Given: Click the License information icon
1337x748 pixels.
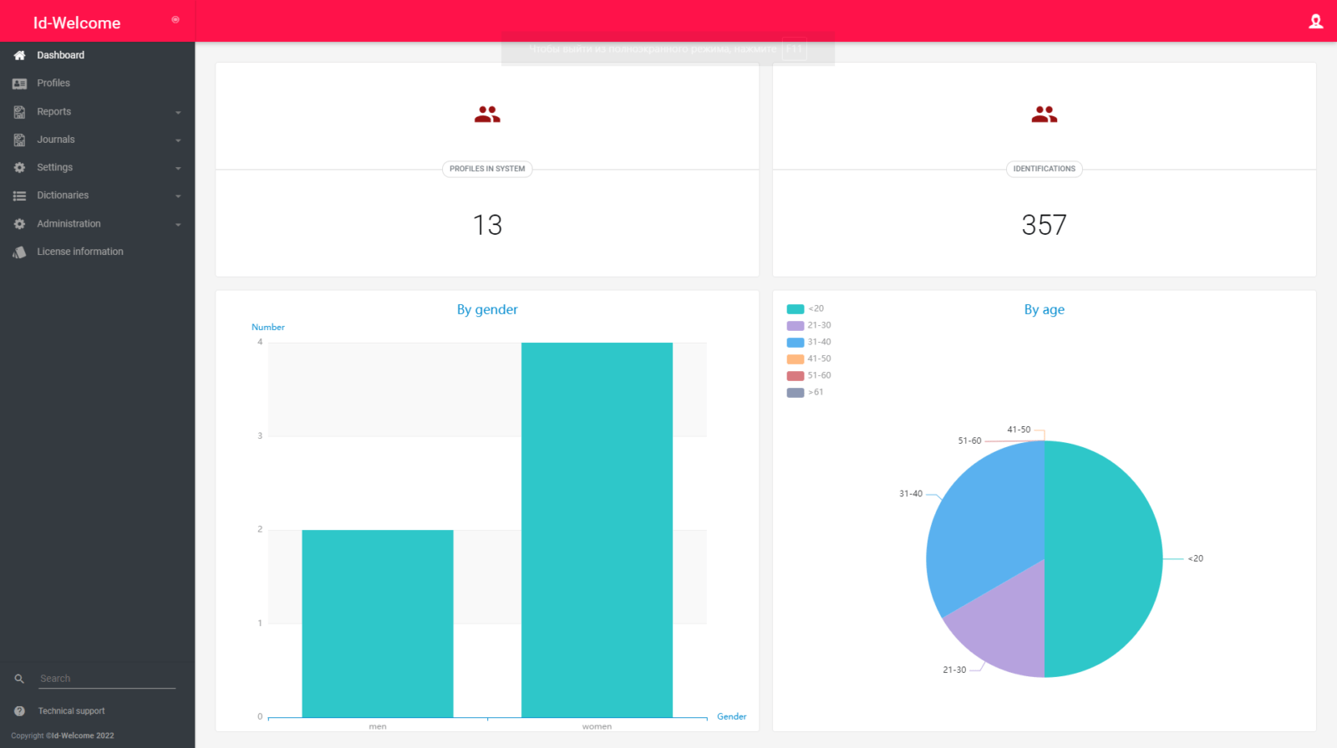Looking at the screenshot, I should pos(19,252).
